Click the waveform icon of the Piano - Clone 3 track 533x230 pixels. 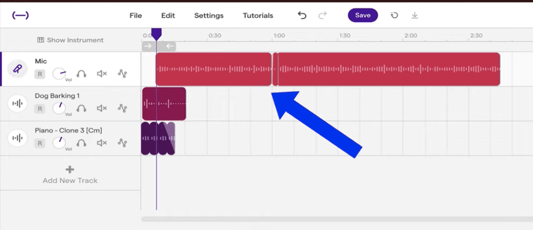tap(18, 138)
